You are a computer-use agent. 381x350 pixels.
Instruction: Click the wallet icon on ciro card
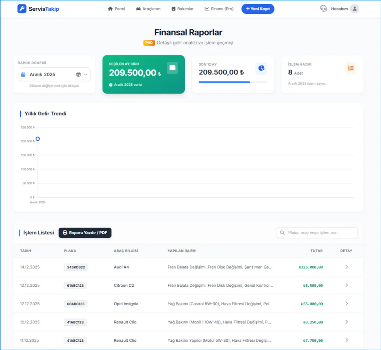[172, 68]
